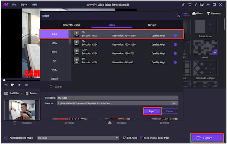Open the Export menu in menu bar

tap(24, 5)
